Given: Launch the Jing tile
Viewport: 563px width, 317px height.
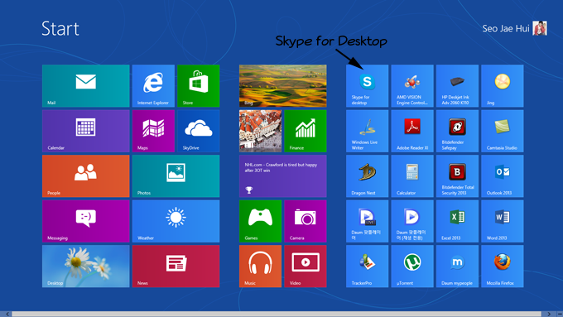Looking at the screenshot, I should [503, 86].
